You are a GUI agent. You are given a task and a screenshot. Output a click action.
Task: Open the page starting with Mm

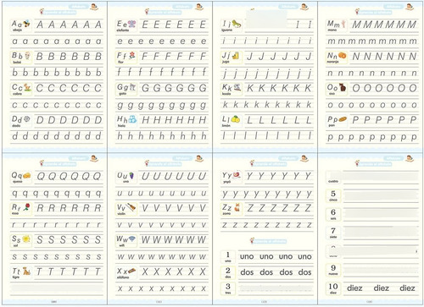point(371,77)
